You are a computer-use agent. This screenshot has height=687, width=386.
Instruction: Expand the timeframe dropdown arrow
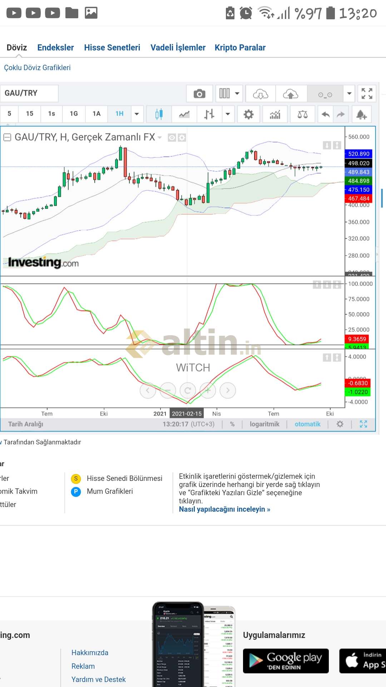click(137, 114)
